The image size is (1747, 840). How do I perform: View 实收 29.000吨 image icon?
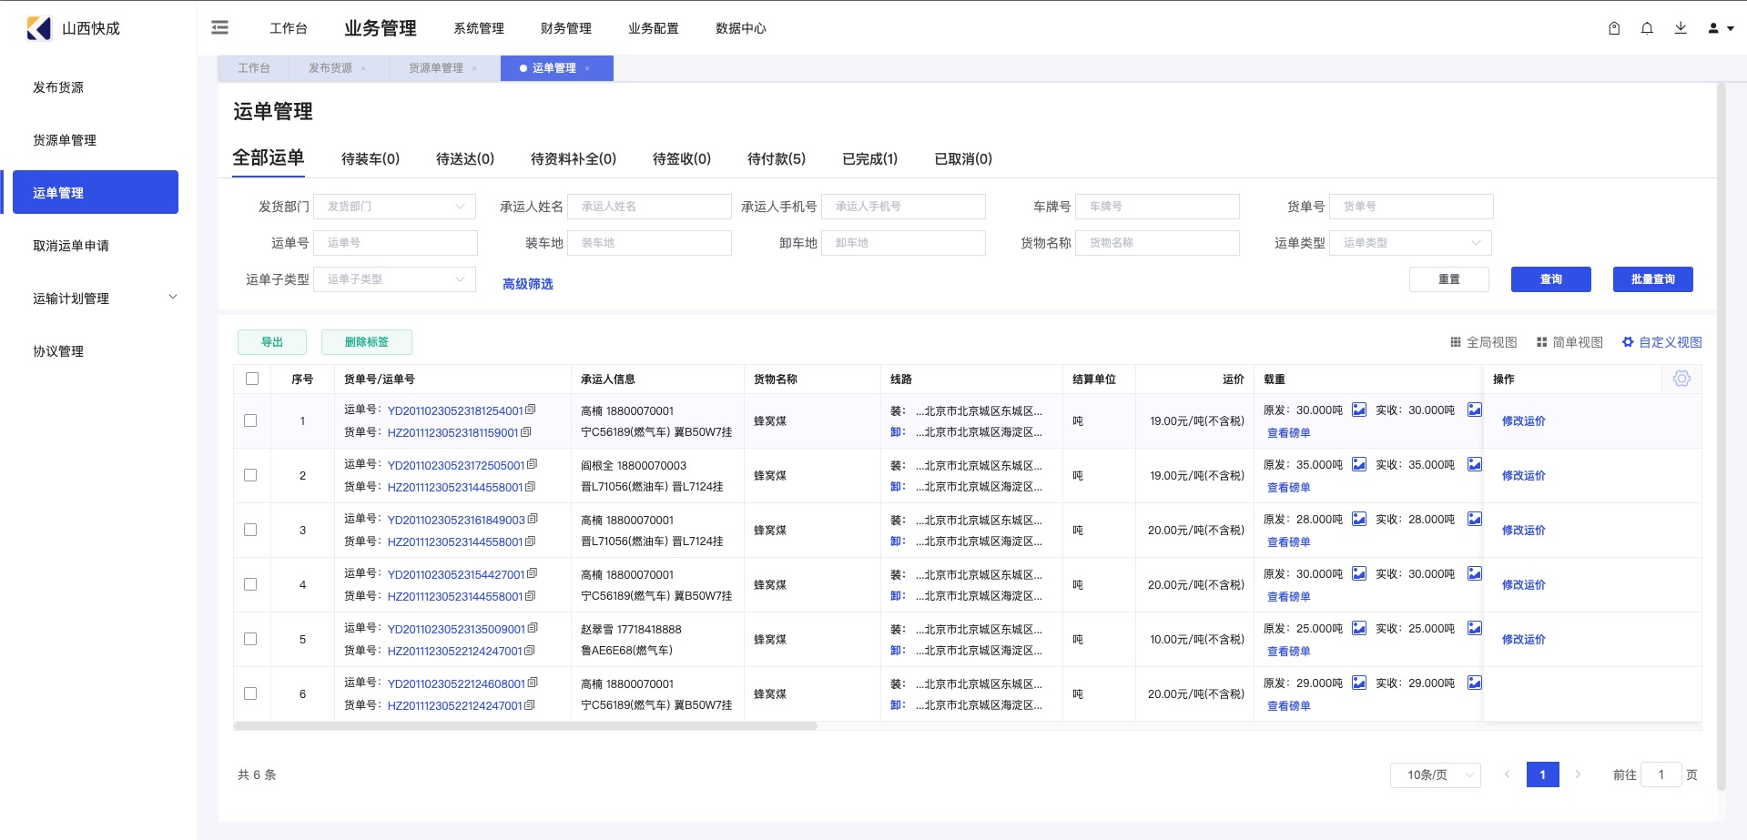click(1474, 683)
